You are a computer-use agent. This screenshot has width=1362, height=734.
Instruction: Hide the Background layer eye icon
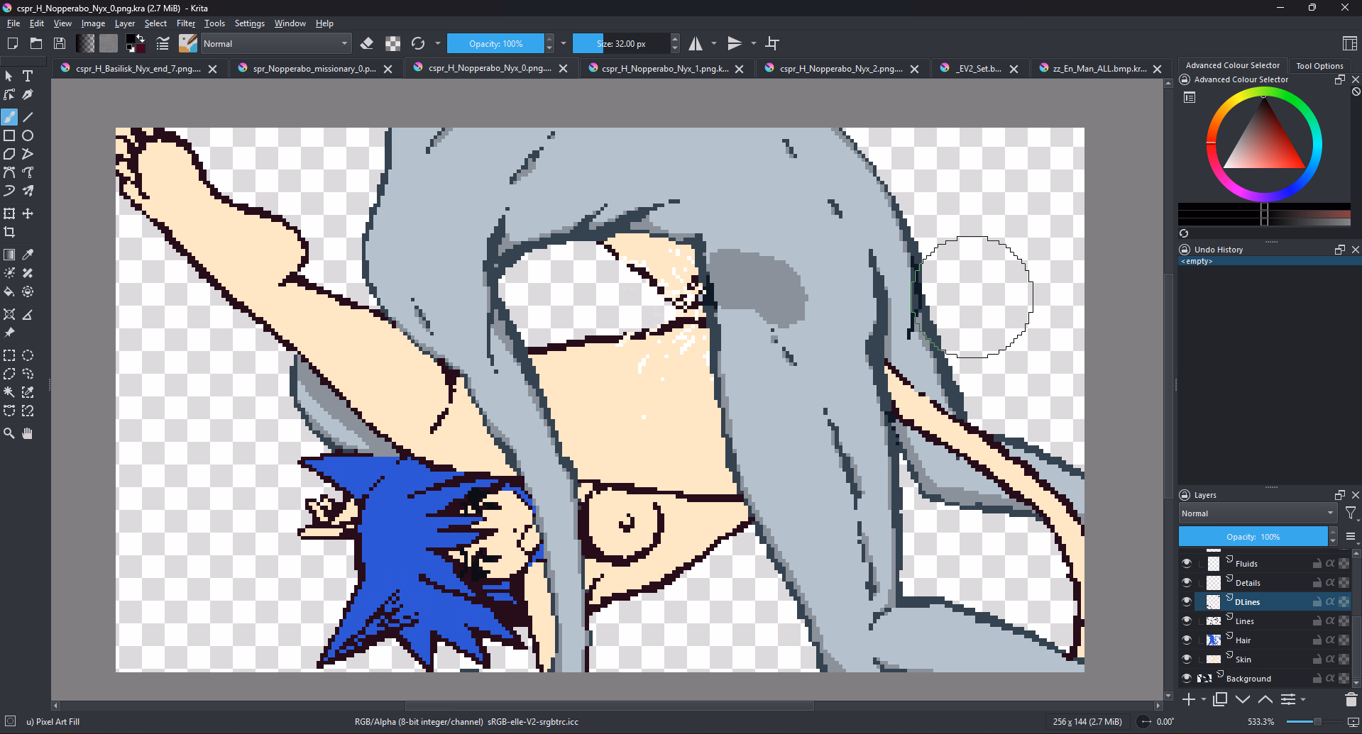click(x=1186, y=678)
